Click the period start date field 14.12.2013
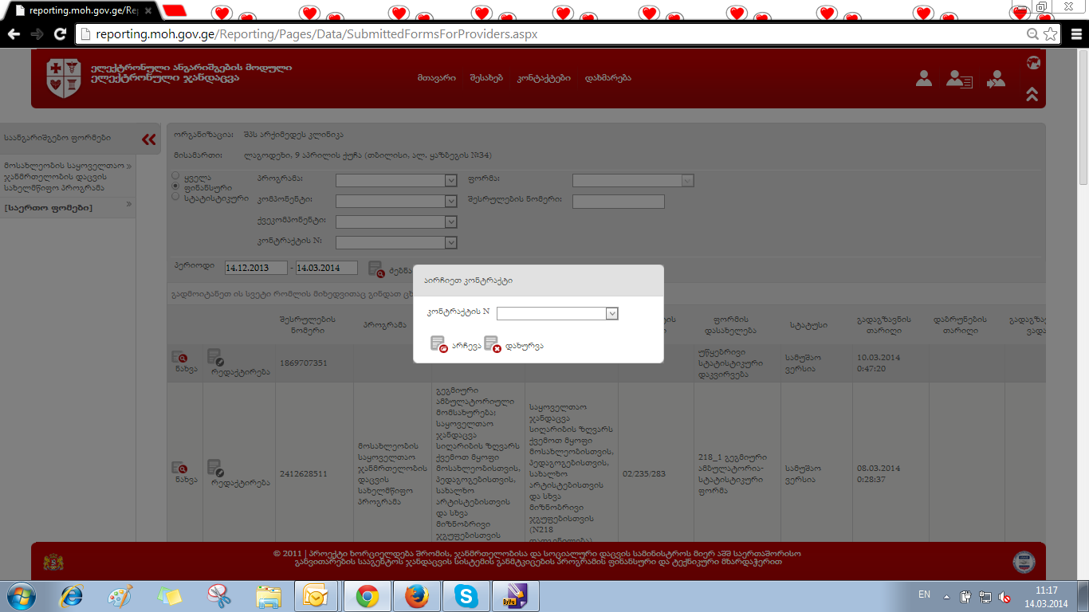 coord(255,268)
